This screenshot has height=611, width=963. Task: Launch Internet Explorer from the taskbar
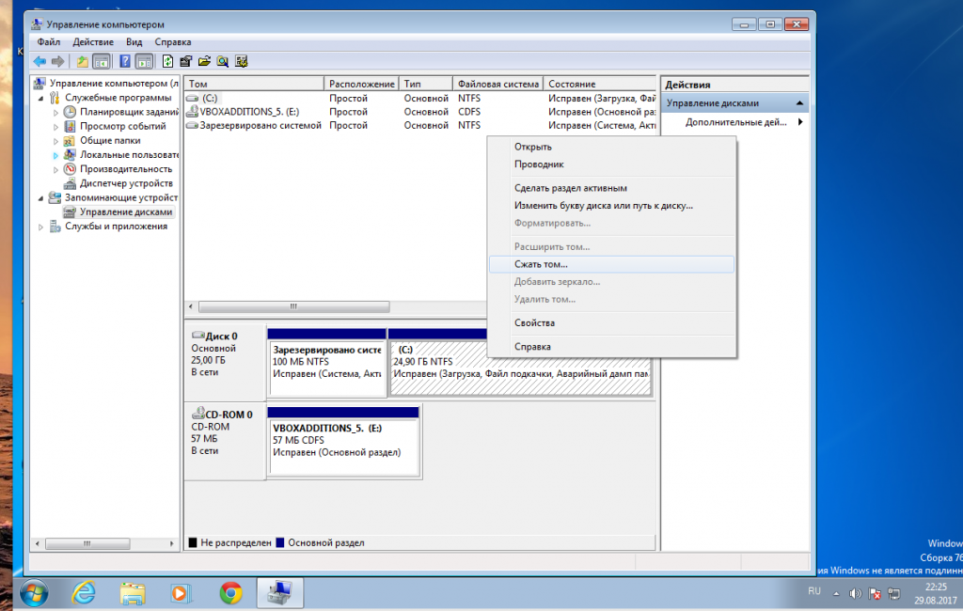click(85, 592)
